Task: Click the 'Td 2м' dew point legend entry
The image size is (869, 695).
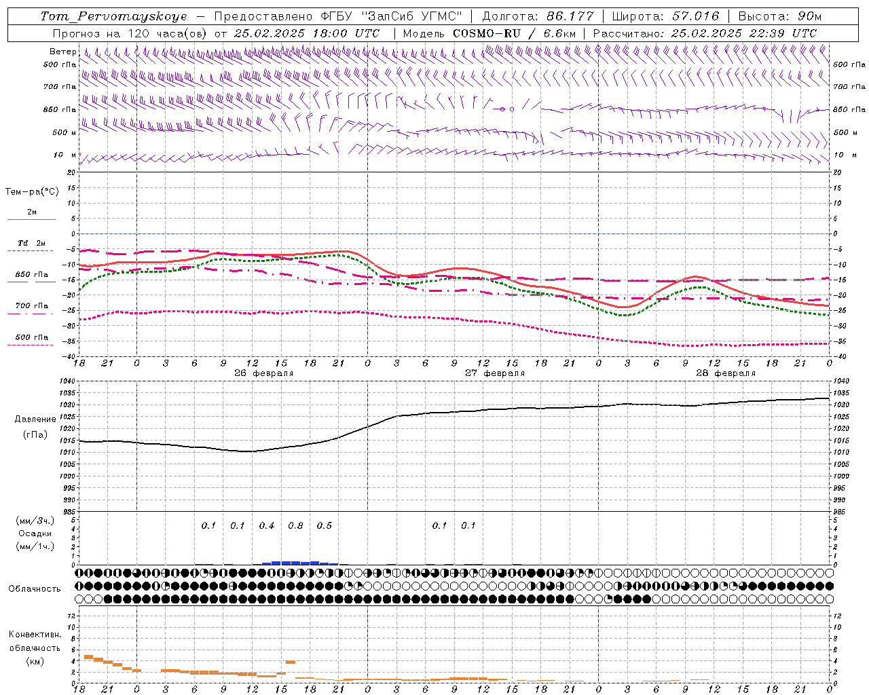Action: (x=31, y=243)
